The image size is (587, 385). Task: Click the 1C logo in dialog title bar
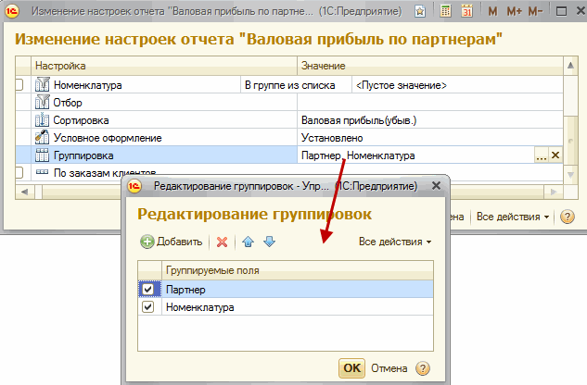point(134,186)
